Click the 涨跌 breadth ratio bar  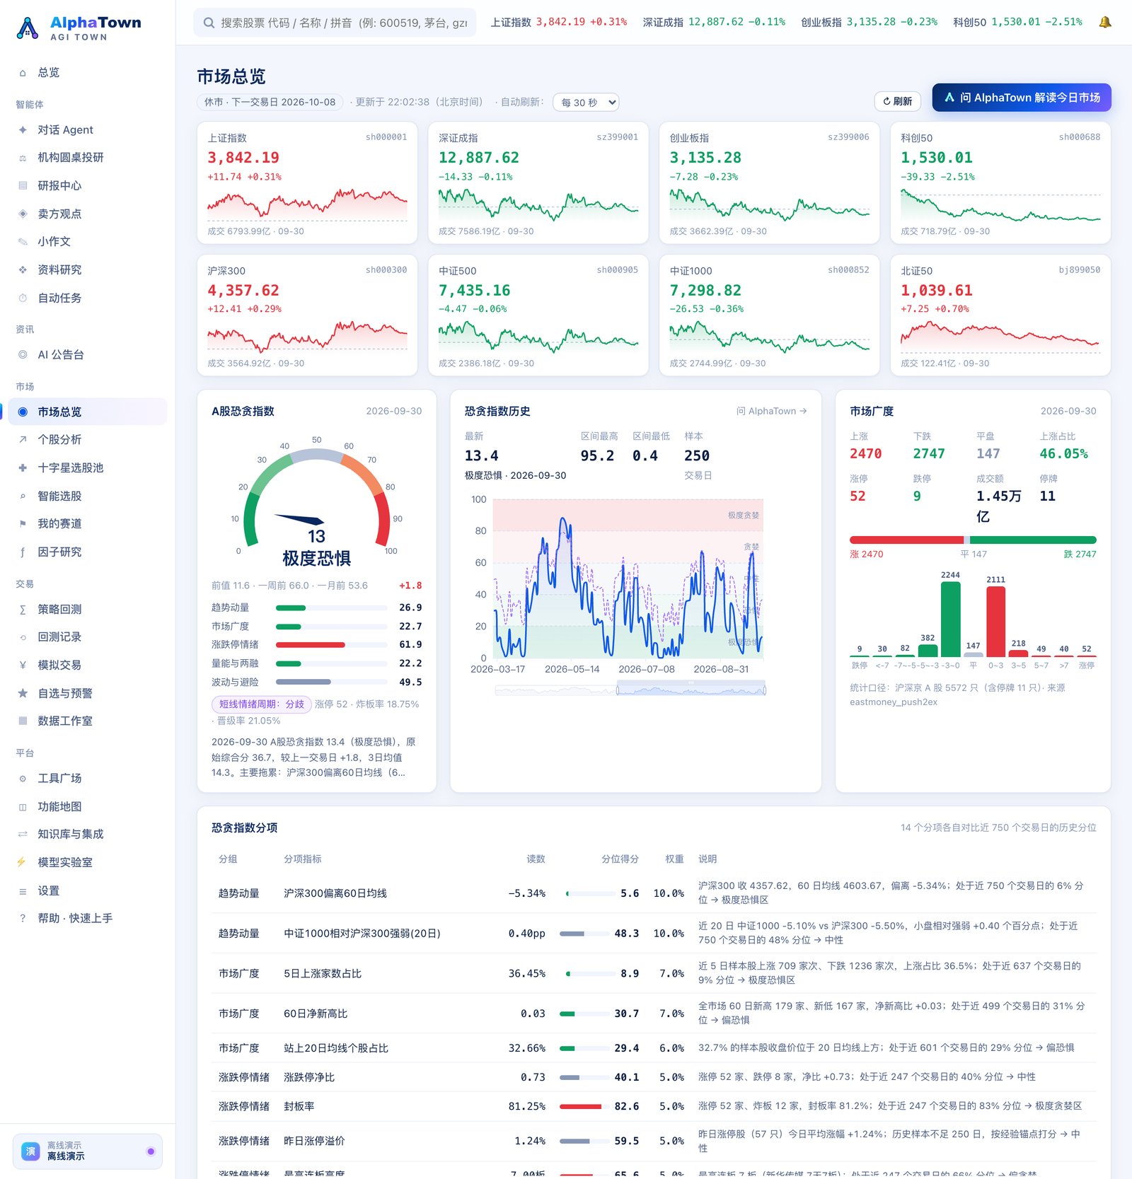click(973, 540)
